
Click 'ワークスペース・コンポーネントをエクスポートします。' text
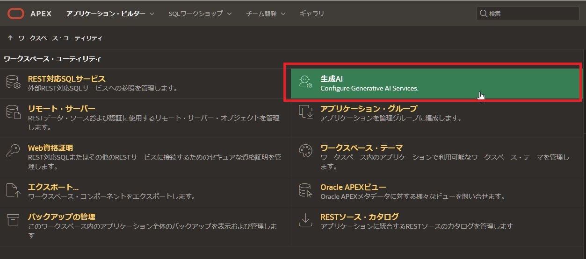pyautogui.click(x=112, y=196)
